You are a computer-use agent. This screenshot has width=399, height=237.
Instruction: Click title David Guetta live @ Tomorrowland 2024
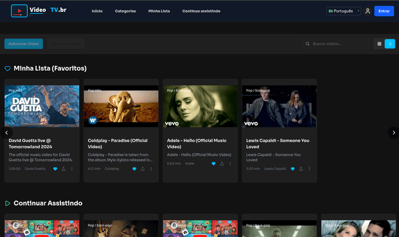31,144
